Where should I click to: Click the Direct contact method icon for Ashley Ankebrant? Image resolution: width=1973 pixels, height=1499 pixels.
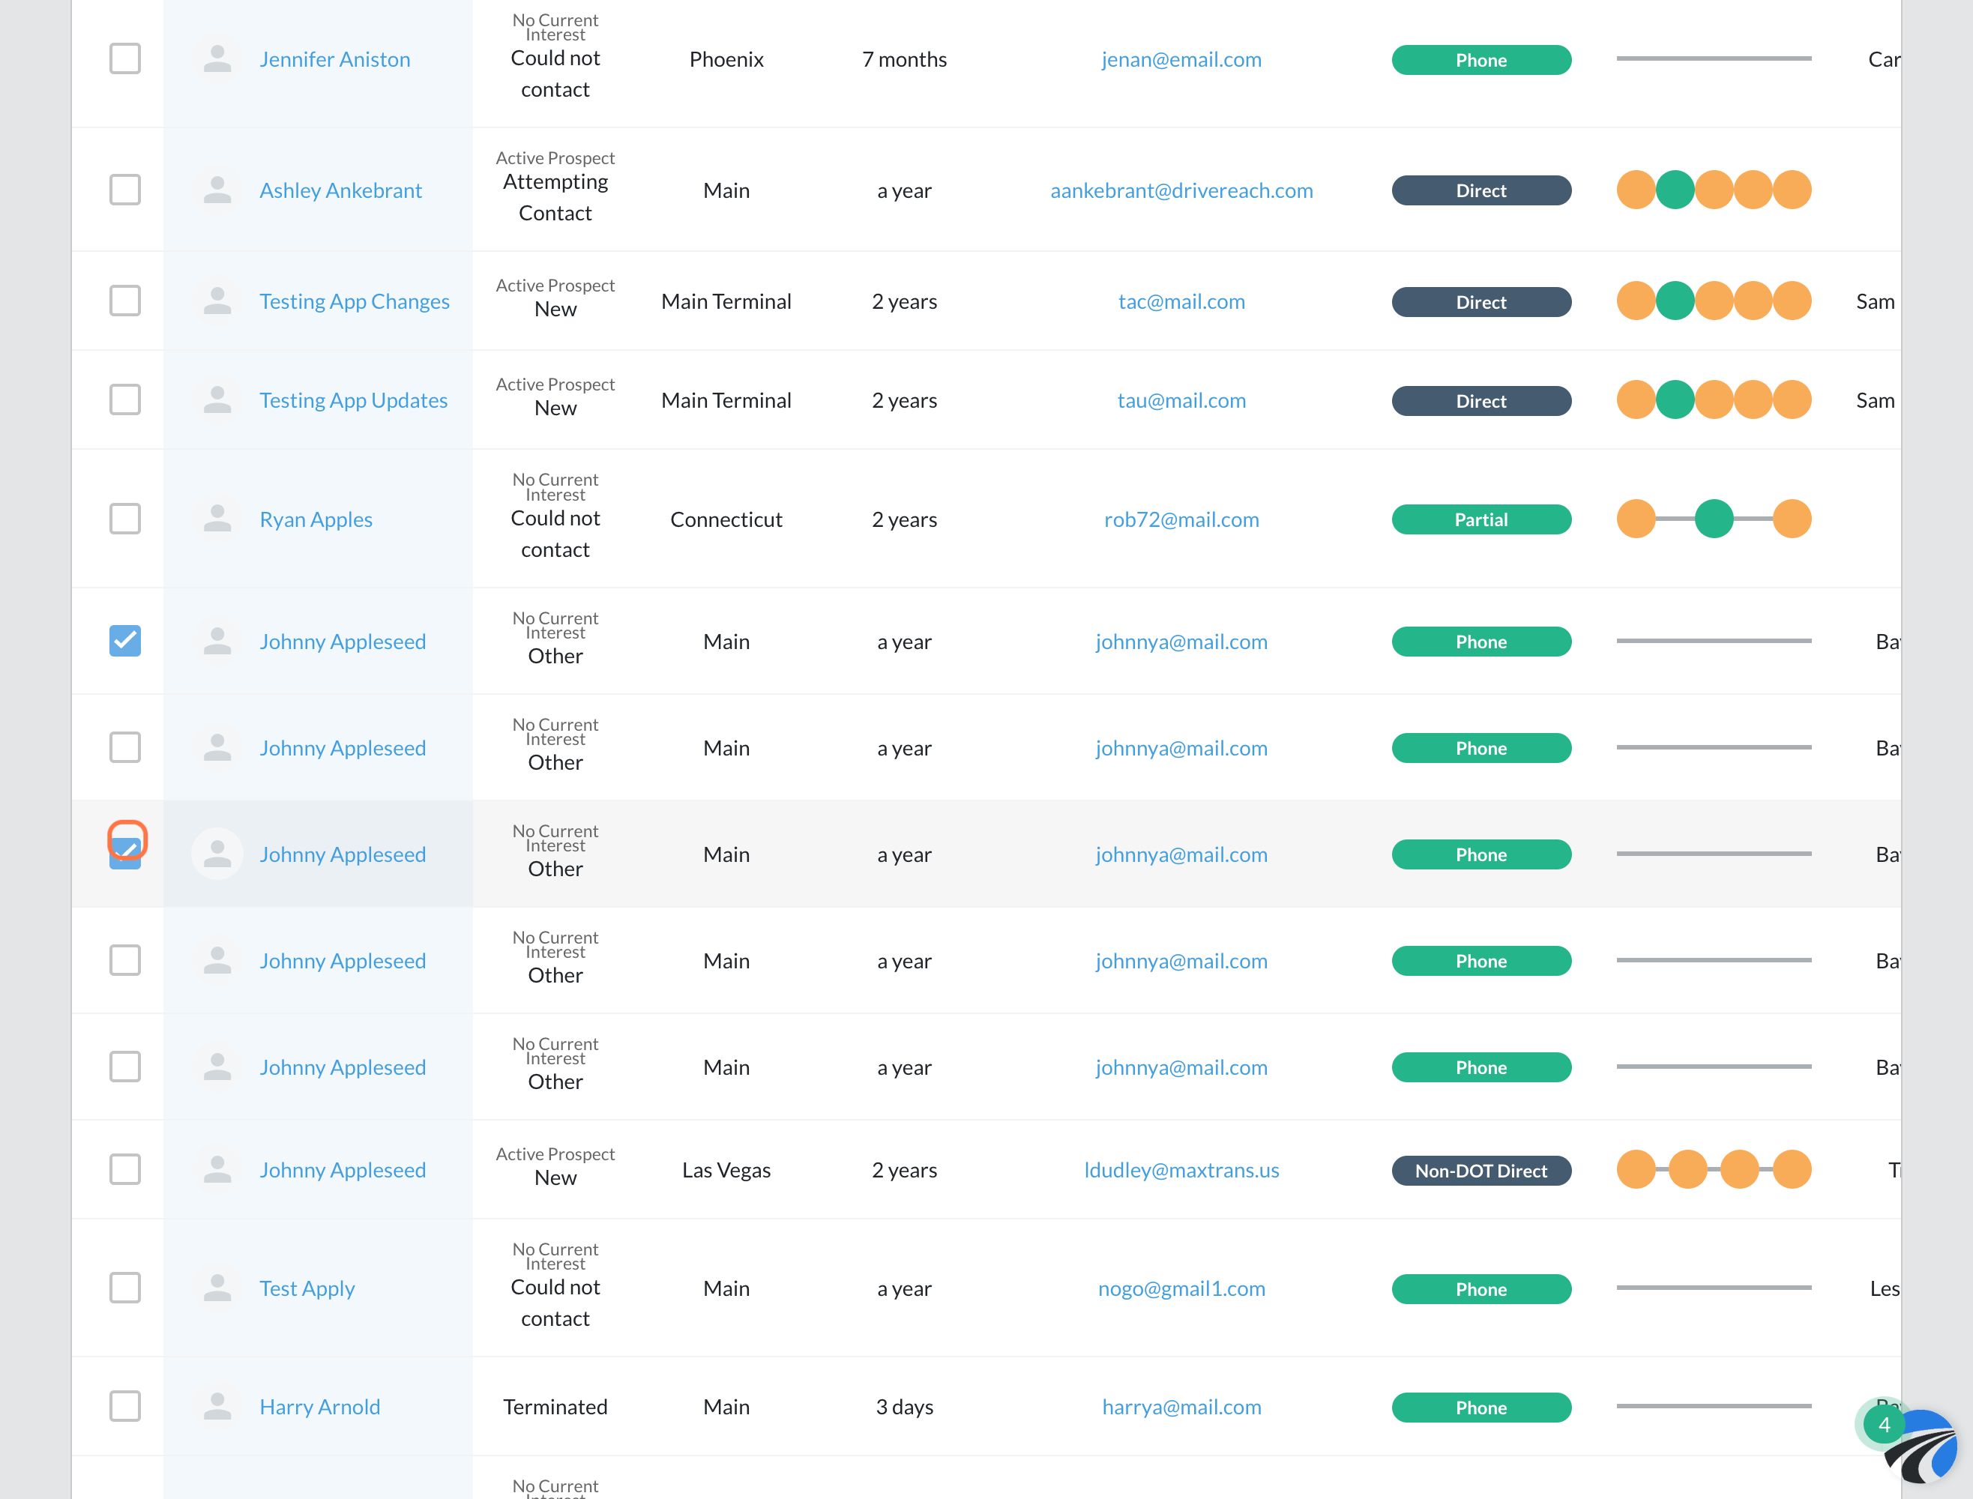1478,189
